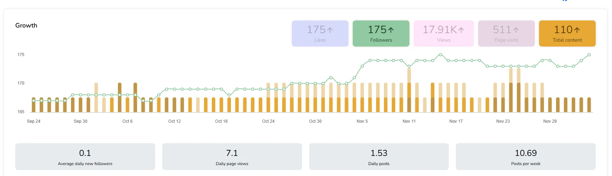The width and height of the screenshot is (612, 176).
Task: Click the first followers point above Sep 24
Action: click(34, 101)
